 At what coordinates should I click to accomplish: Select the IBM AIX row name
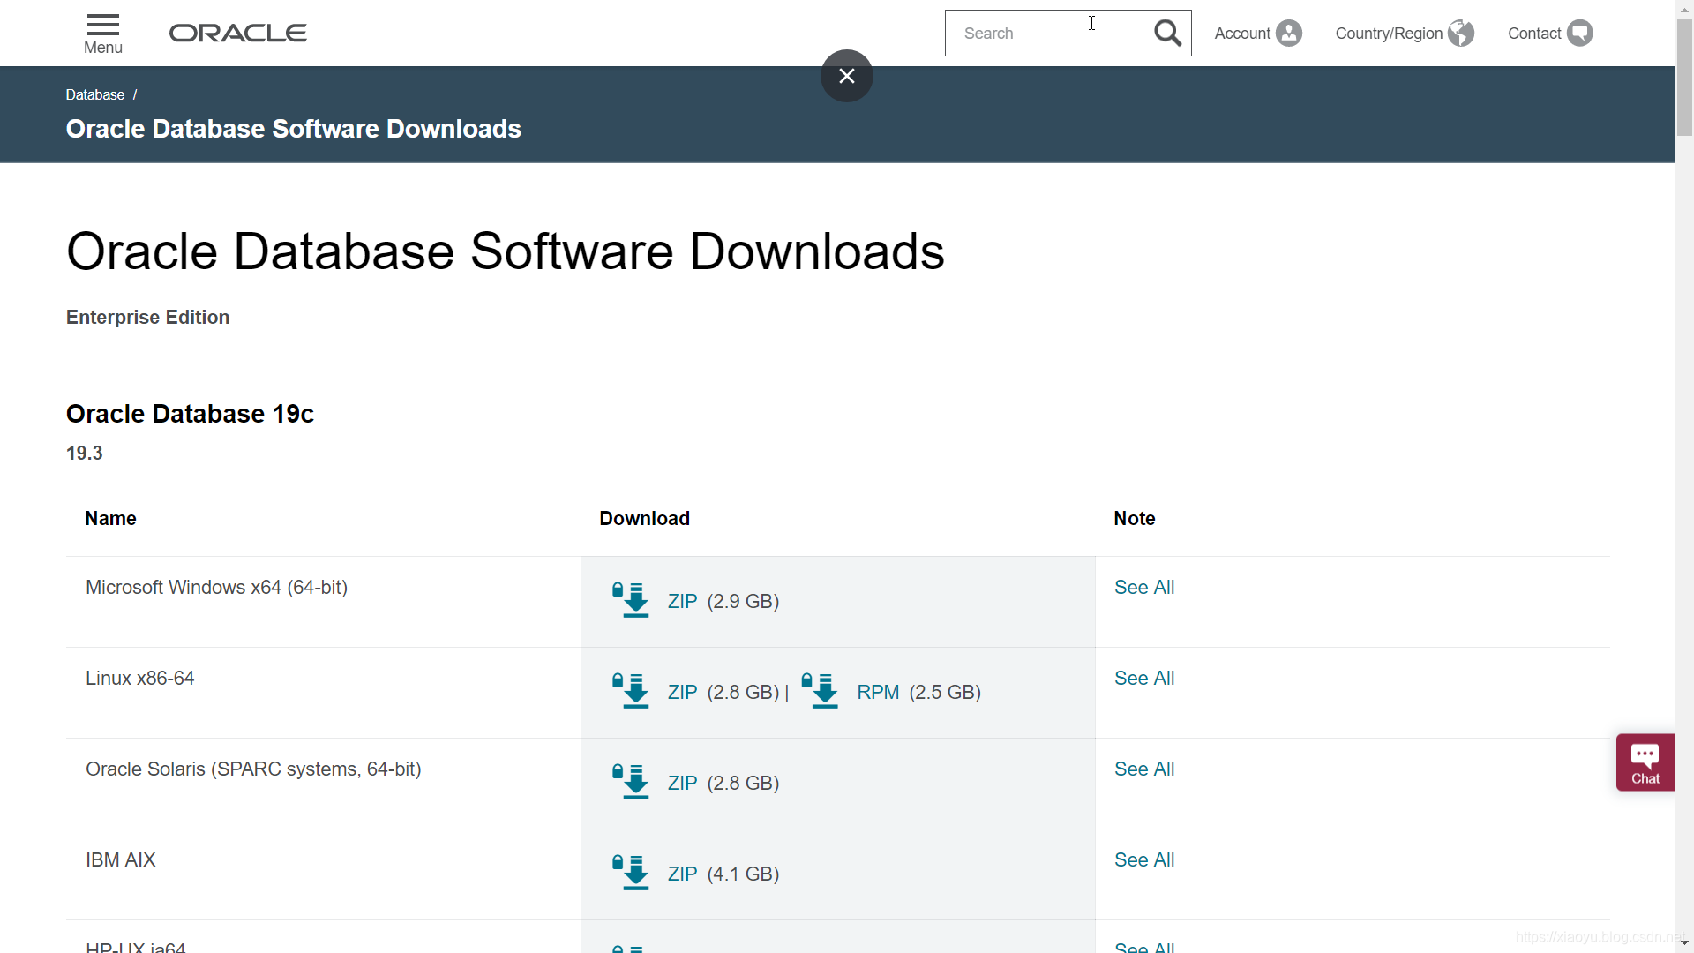click(121, 860)
